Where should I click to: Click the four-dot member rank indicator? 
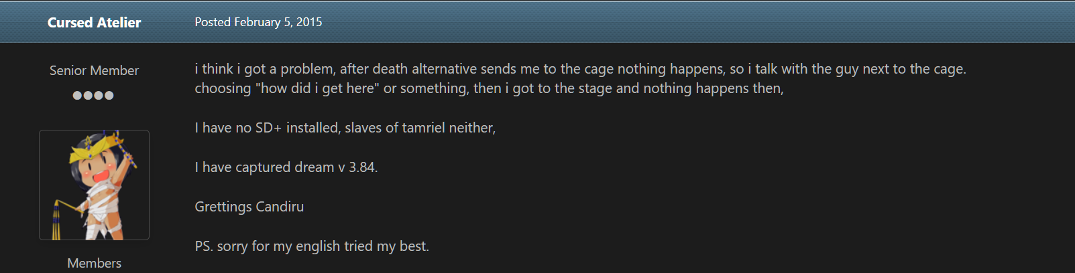pyautogui.click(x=93, y=95)
